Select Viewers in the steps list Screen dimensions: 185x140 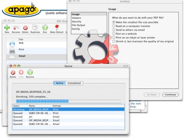[89, 18]
